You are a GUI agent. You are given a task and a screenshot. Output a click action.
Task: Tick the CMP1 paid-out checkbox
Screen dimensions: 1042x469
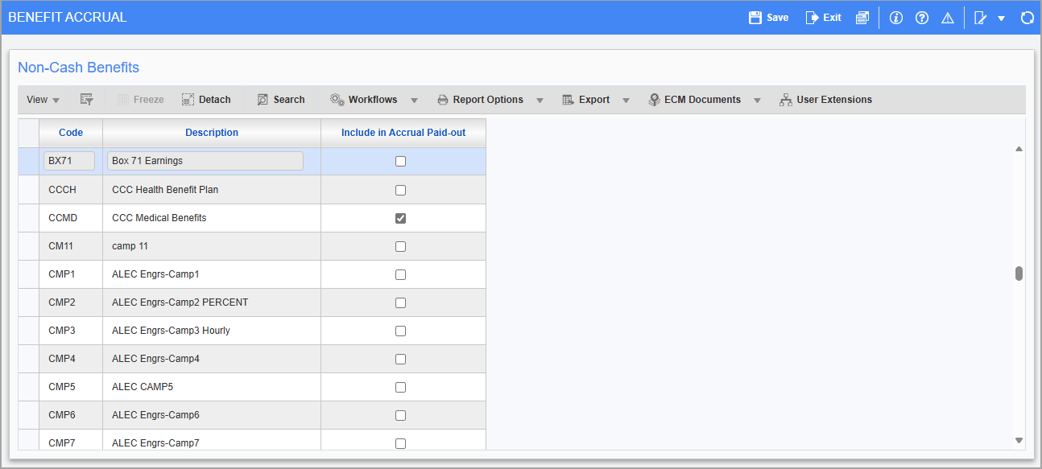coord(400,274)
